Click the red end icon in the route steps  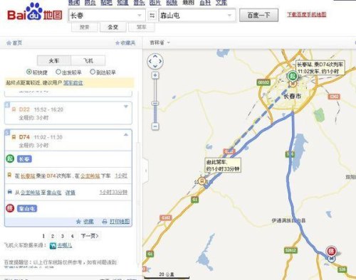click(10, 208)
